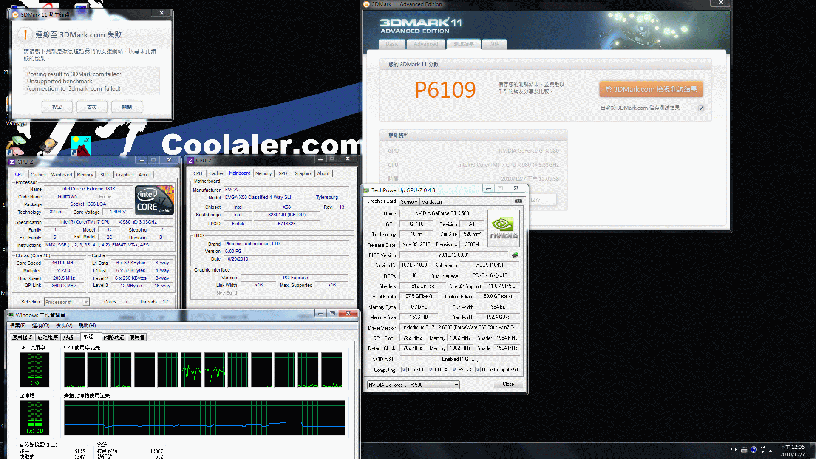Click the Task Manager title bar icon

(x=11, y=315)
